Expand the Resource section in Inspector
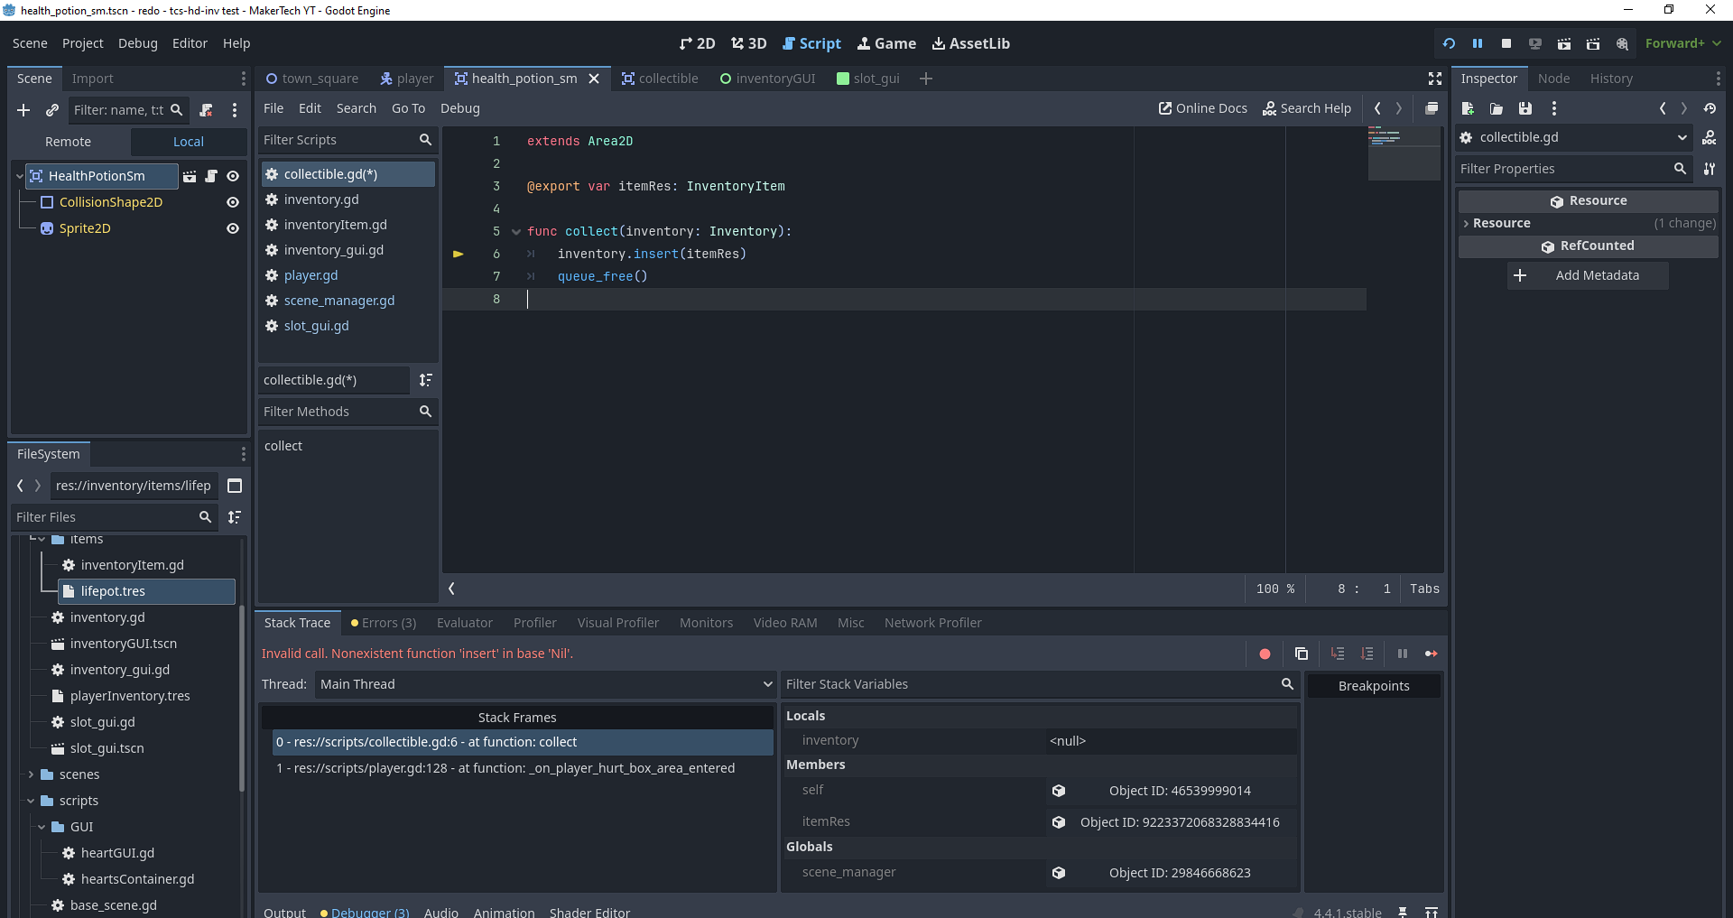 pos(1502,223)
